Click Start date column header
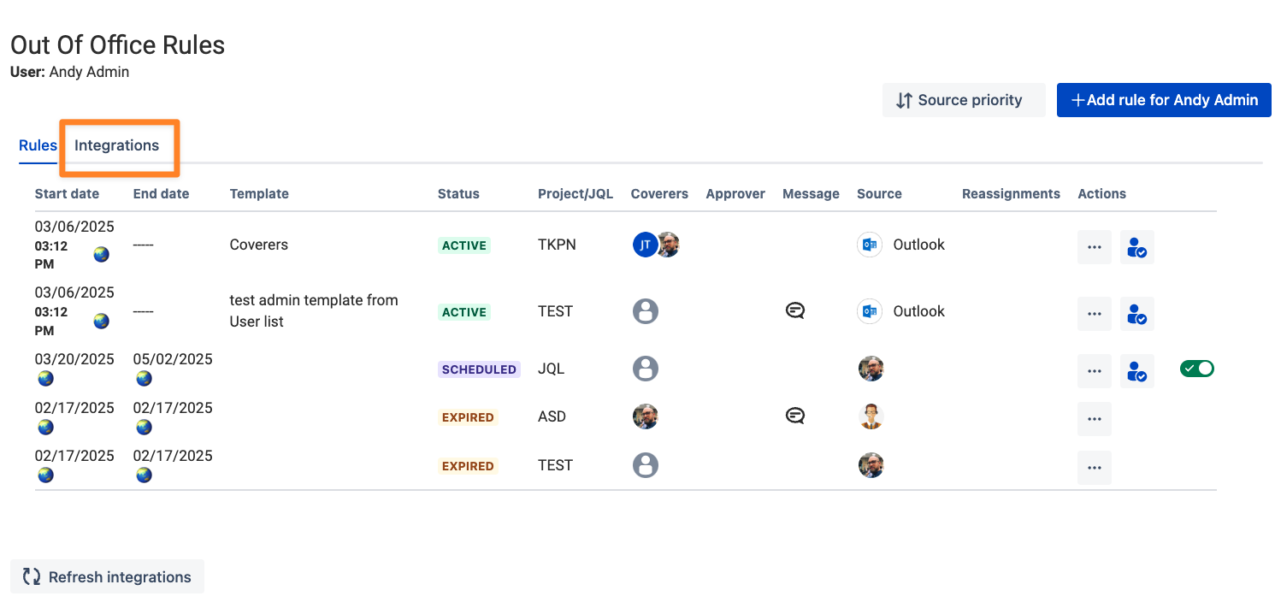Screen dimensions: 1275x614 [67, 194]
